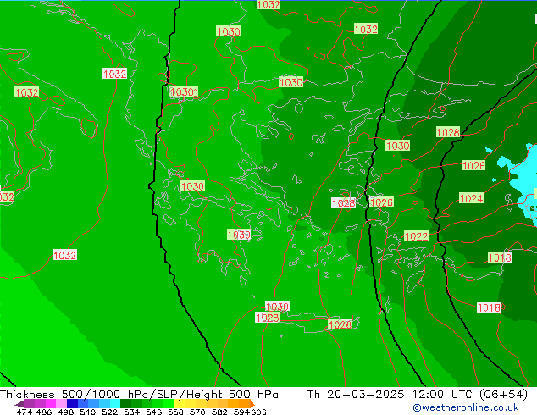Click the '1022' isobar pressure label

point(416,236)
